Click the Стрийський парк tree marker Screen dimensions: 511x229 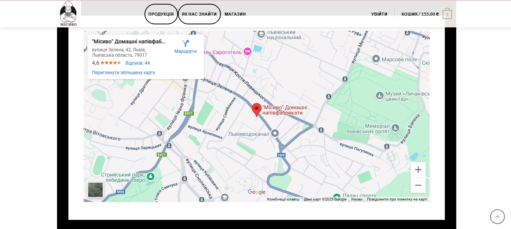click(x=151, y=177)
